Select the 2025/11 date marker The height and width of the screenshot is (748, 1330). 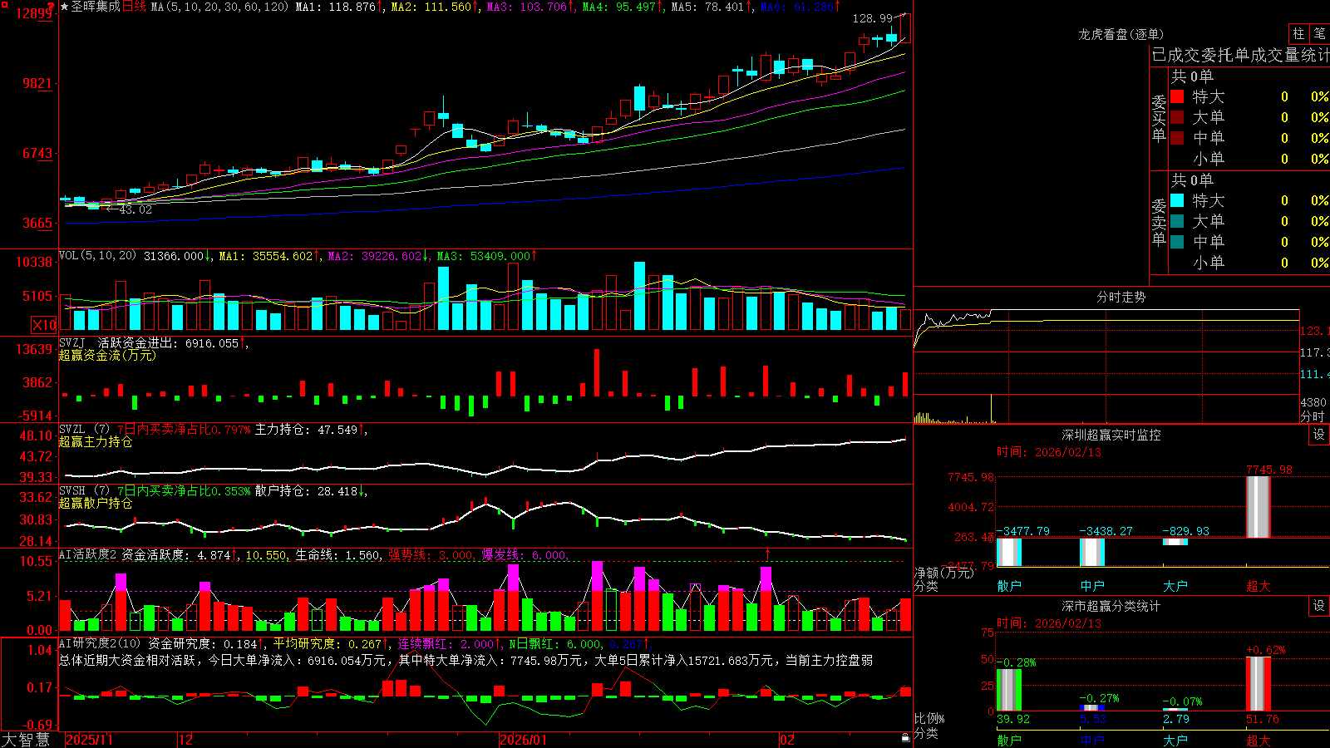89,740
